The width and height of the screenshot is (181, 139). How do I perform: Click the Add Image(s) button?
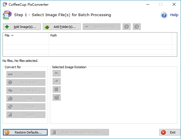pos(22,27)
